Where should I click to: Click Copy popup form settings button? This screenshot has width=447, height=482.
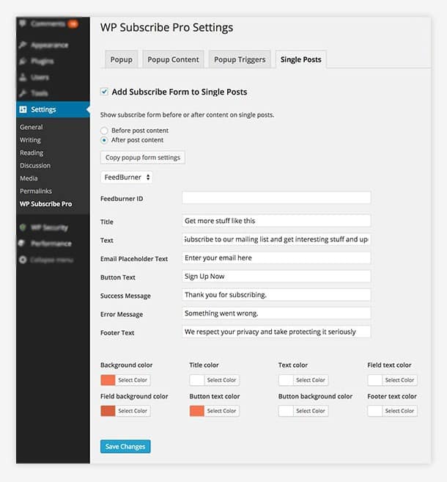click(143, 157)
